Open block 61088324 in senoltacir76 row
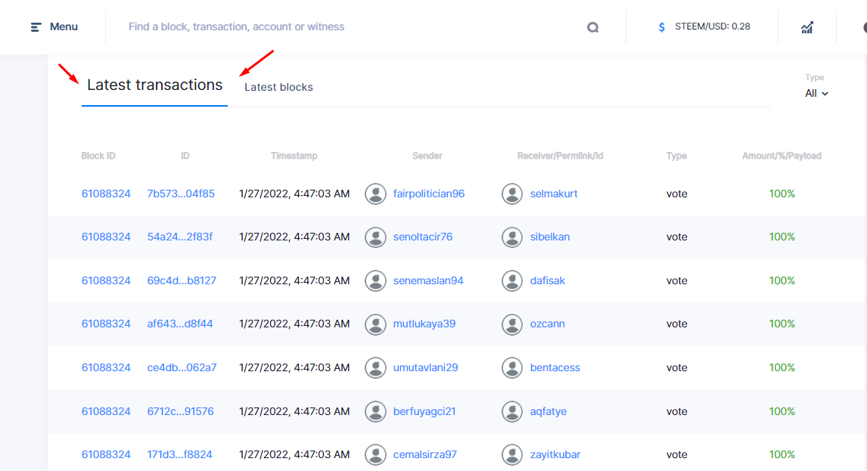The width and height of the screenshot is (867, 471). pos(106,237)
